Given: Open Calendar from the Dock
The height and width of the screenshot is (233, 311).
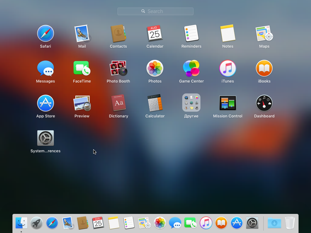Looking at the screenshot, I should pos(98,223).
